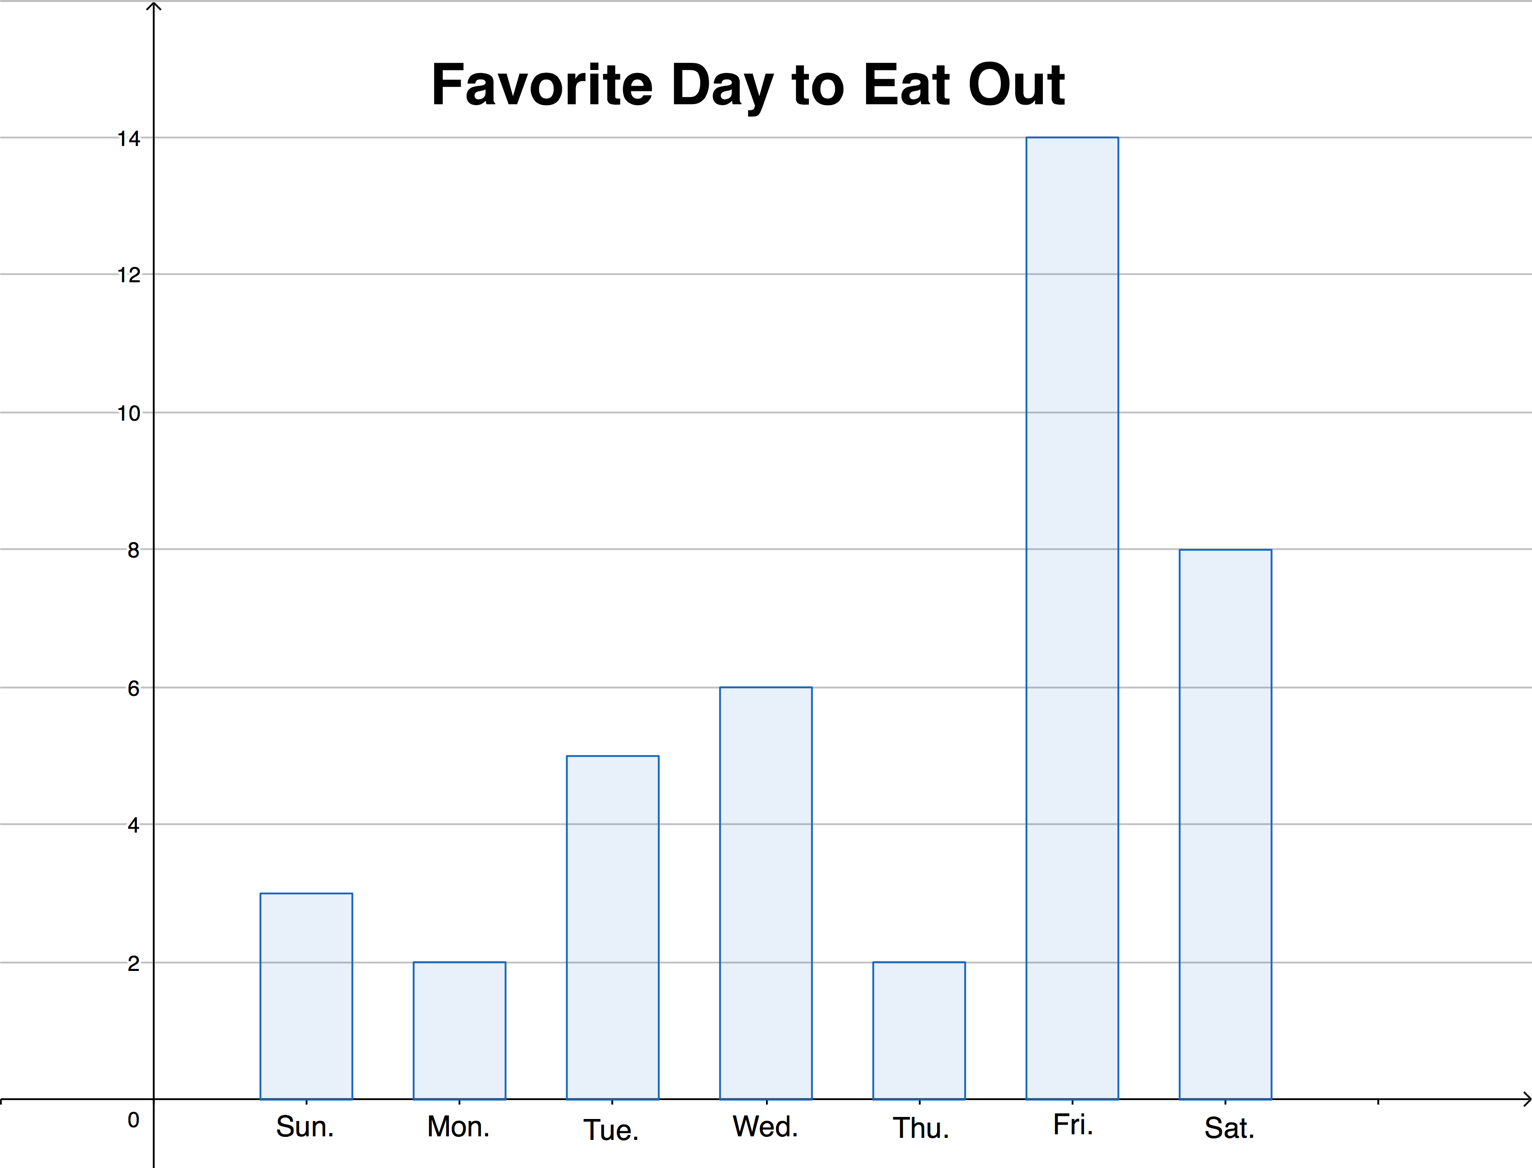The width and height of the screenshot is (1532, 1168).
Task: Click the Sunday bar in the chart
Action: 306,995
